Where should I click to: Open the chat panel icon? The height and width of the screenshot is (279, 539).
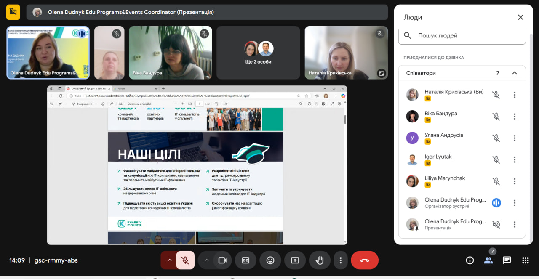[507, 260]
